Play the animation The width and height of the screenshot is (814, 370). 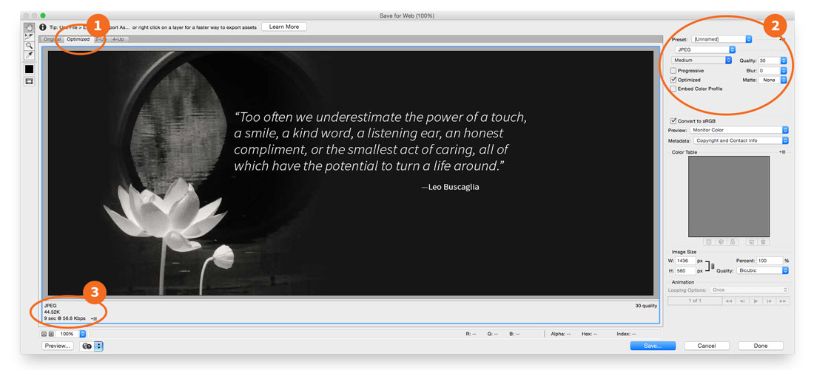click(756, 301)
